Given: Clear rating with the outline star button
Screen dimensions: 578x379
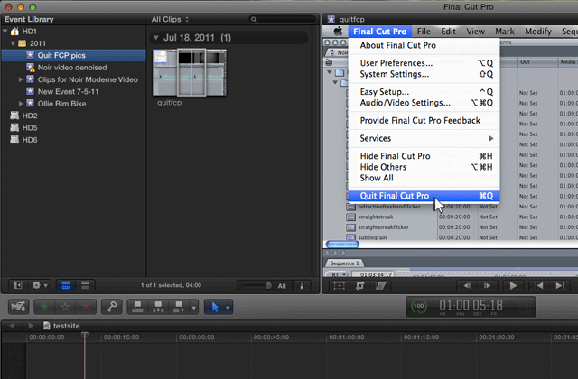Looking at the screenshot, I should (x=65, y=307).
